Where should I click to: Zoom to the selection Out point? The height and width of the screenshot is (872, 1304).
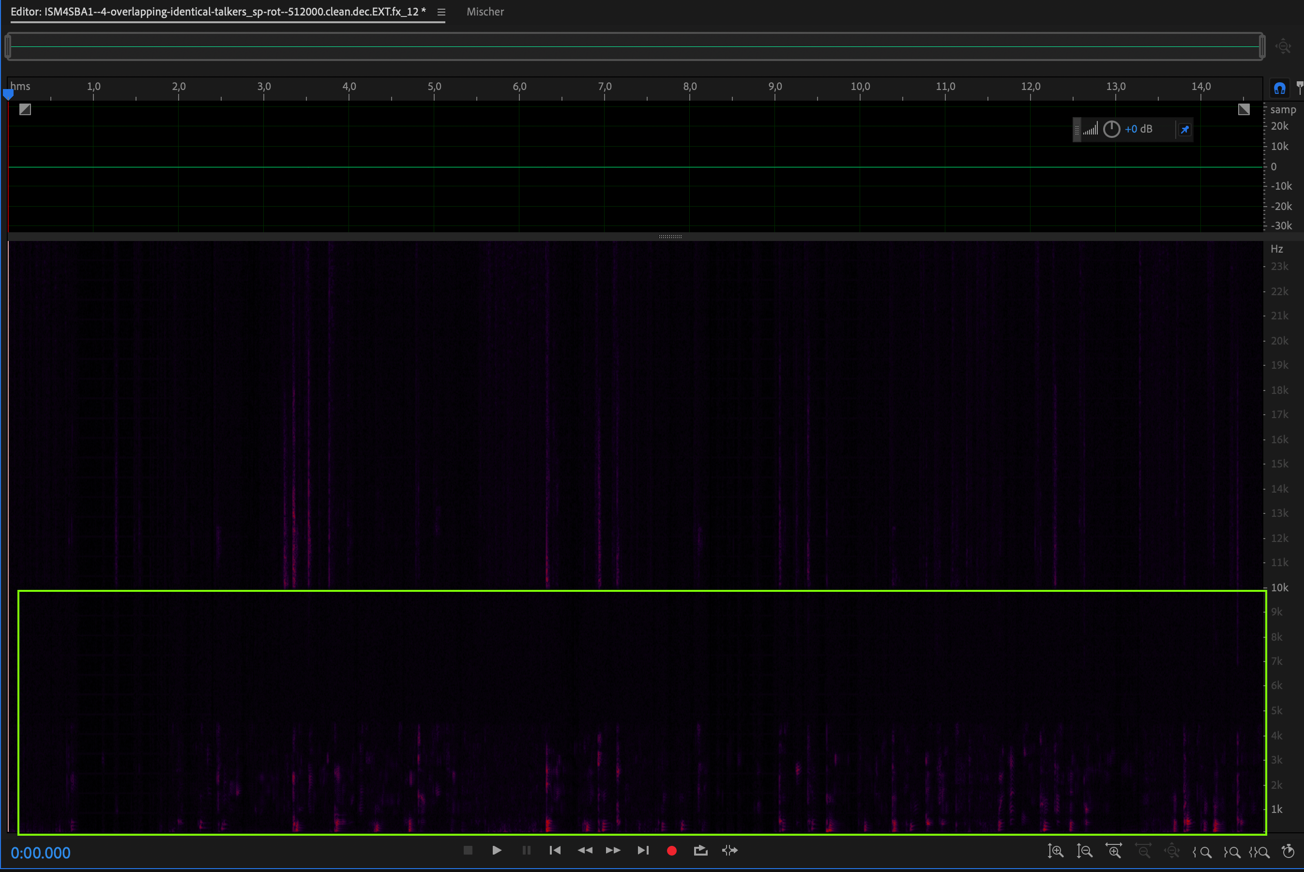1232,851
